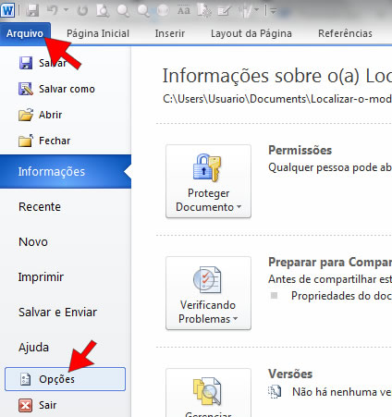
Task: Click the notepad-with-pencil icon in the quick access toolbar
Action: 224,11
